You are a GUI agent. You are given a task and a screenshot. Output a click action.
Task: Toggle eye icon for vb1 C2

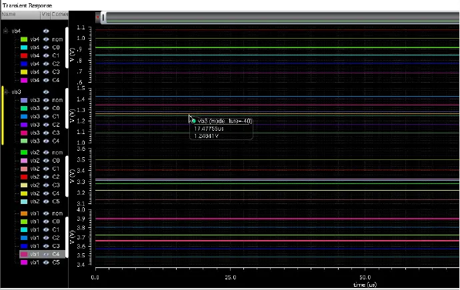point(46,238)
